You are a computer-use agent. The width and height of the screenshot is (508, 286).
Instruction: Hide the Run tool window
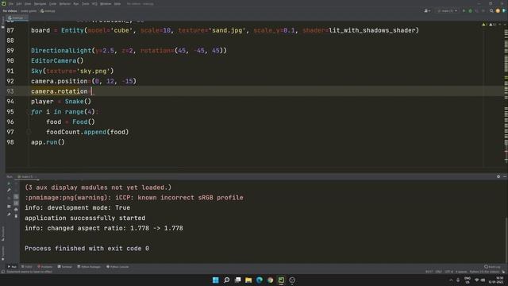[x=505, y=176]
